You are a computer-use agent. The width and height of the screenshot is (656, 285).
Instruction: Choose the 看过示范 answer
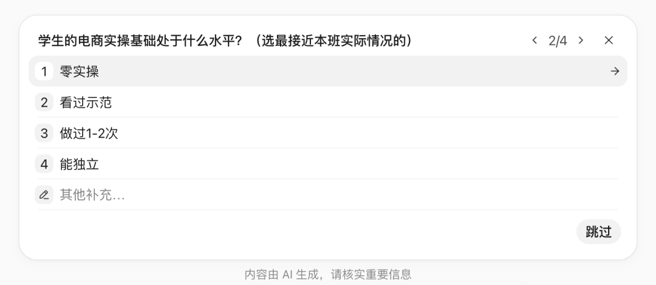point(328,102)
